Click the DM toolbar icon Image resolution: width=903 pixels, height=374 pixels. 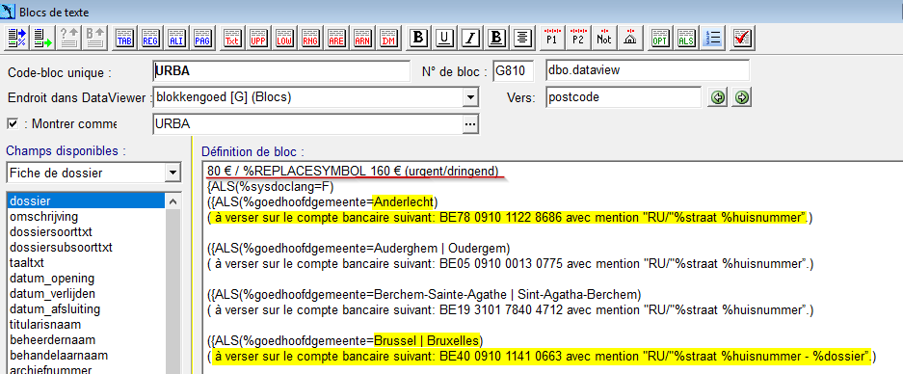point(388,38)
